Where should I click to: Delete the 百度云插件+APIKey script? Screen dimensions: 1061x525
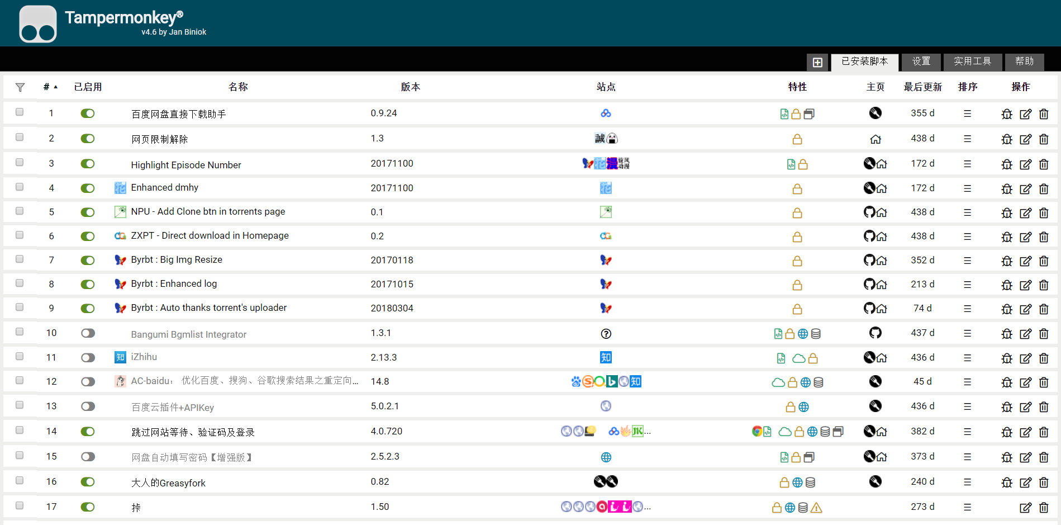tap(1044, 407)
